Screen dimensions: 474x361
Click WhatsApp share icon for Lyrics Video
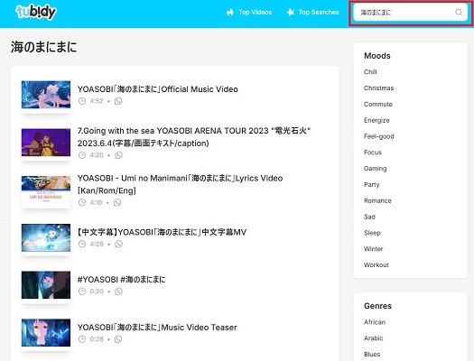[117, 202]
